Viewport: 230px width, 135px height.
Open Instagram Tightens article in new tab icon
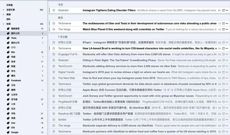click(223, 10)
